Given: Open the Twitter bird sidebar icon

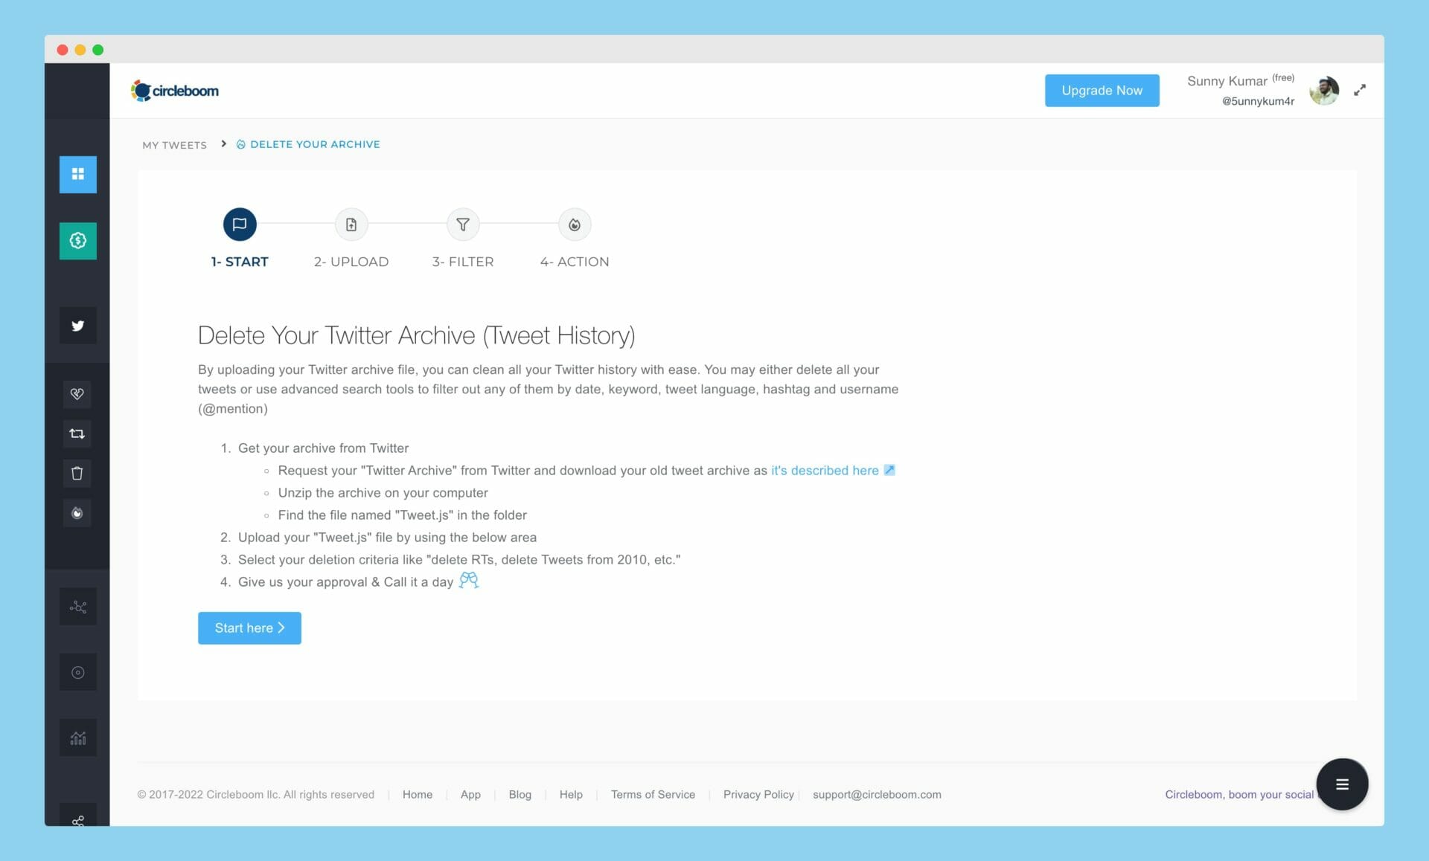Looking at the screenshot, I should click(78, 326).
